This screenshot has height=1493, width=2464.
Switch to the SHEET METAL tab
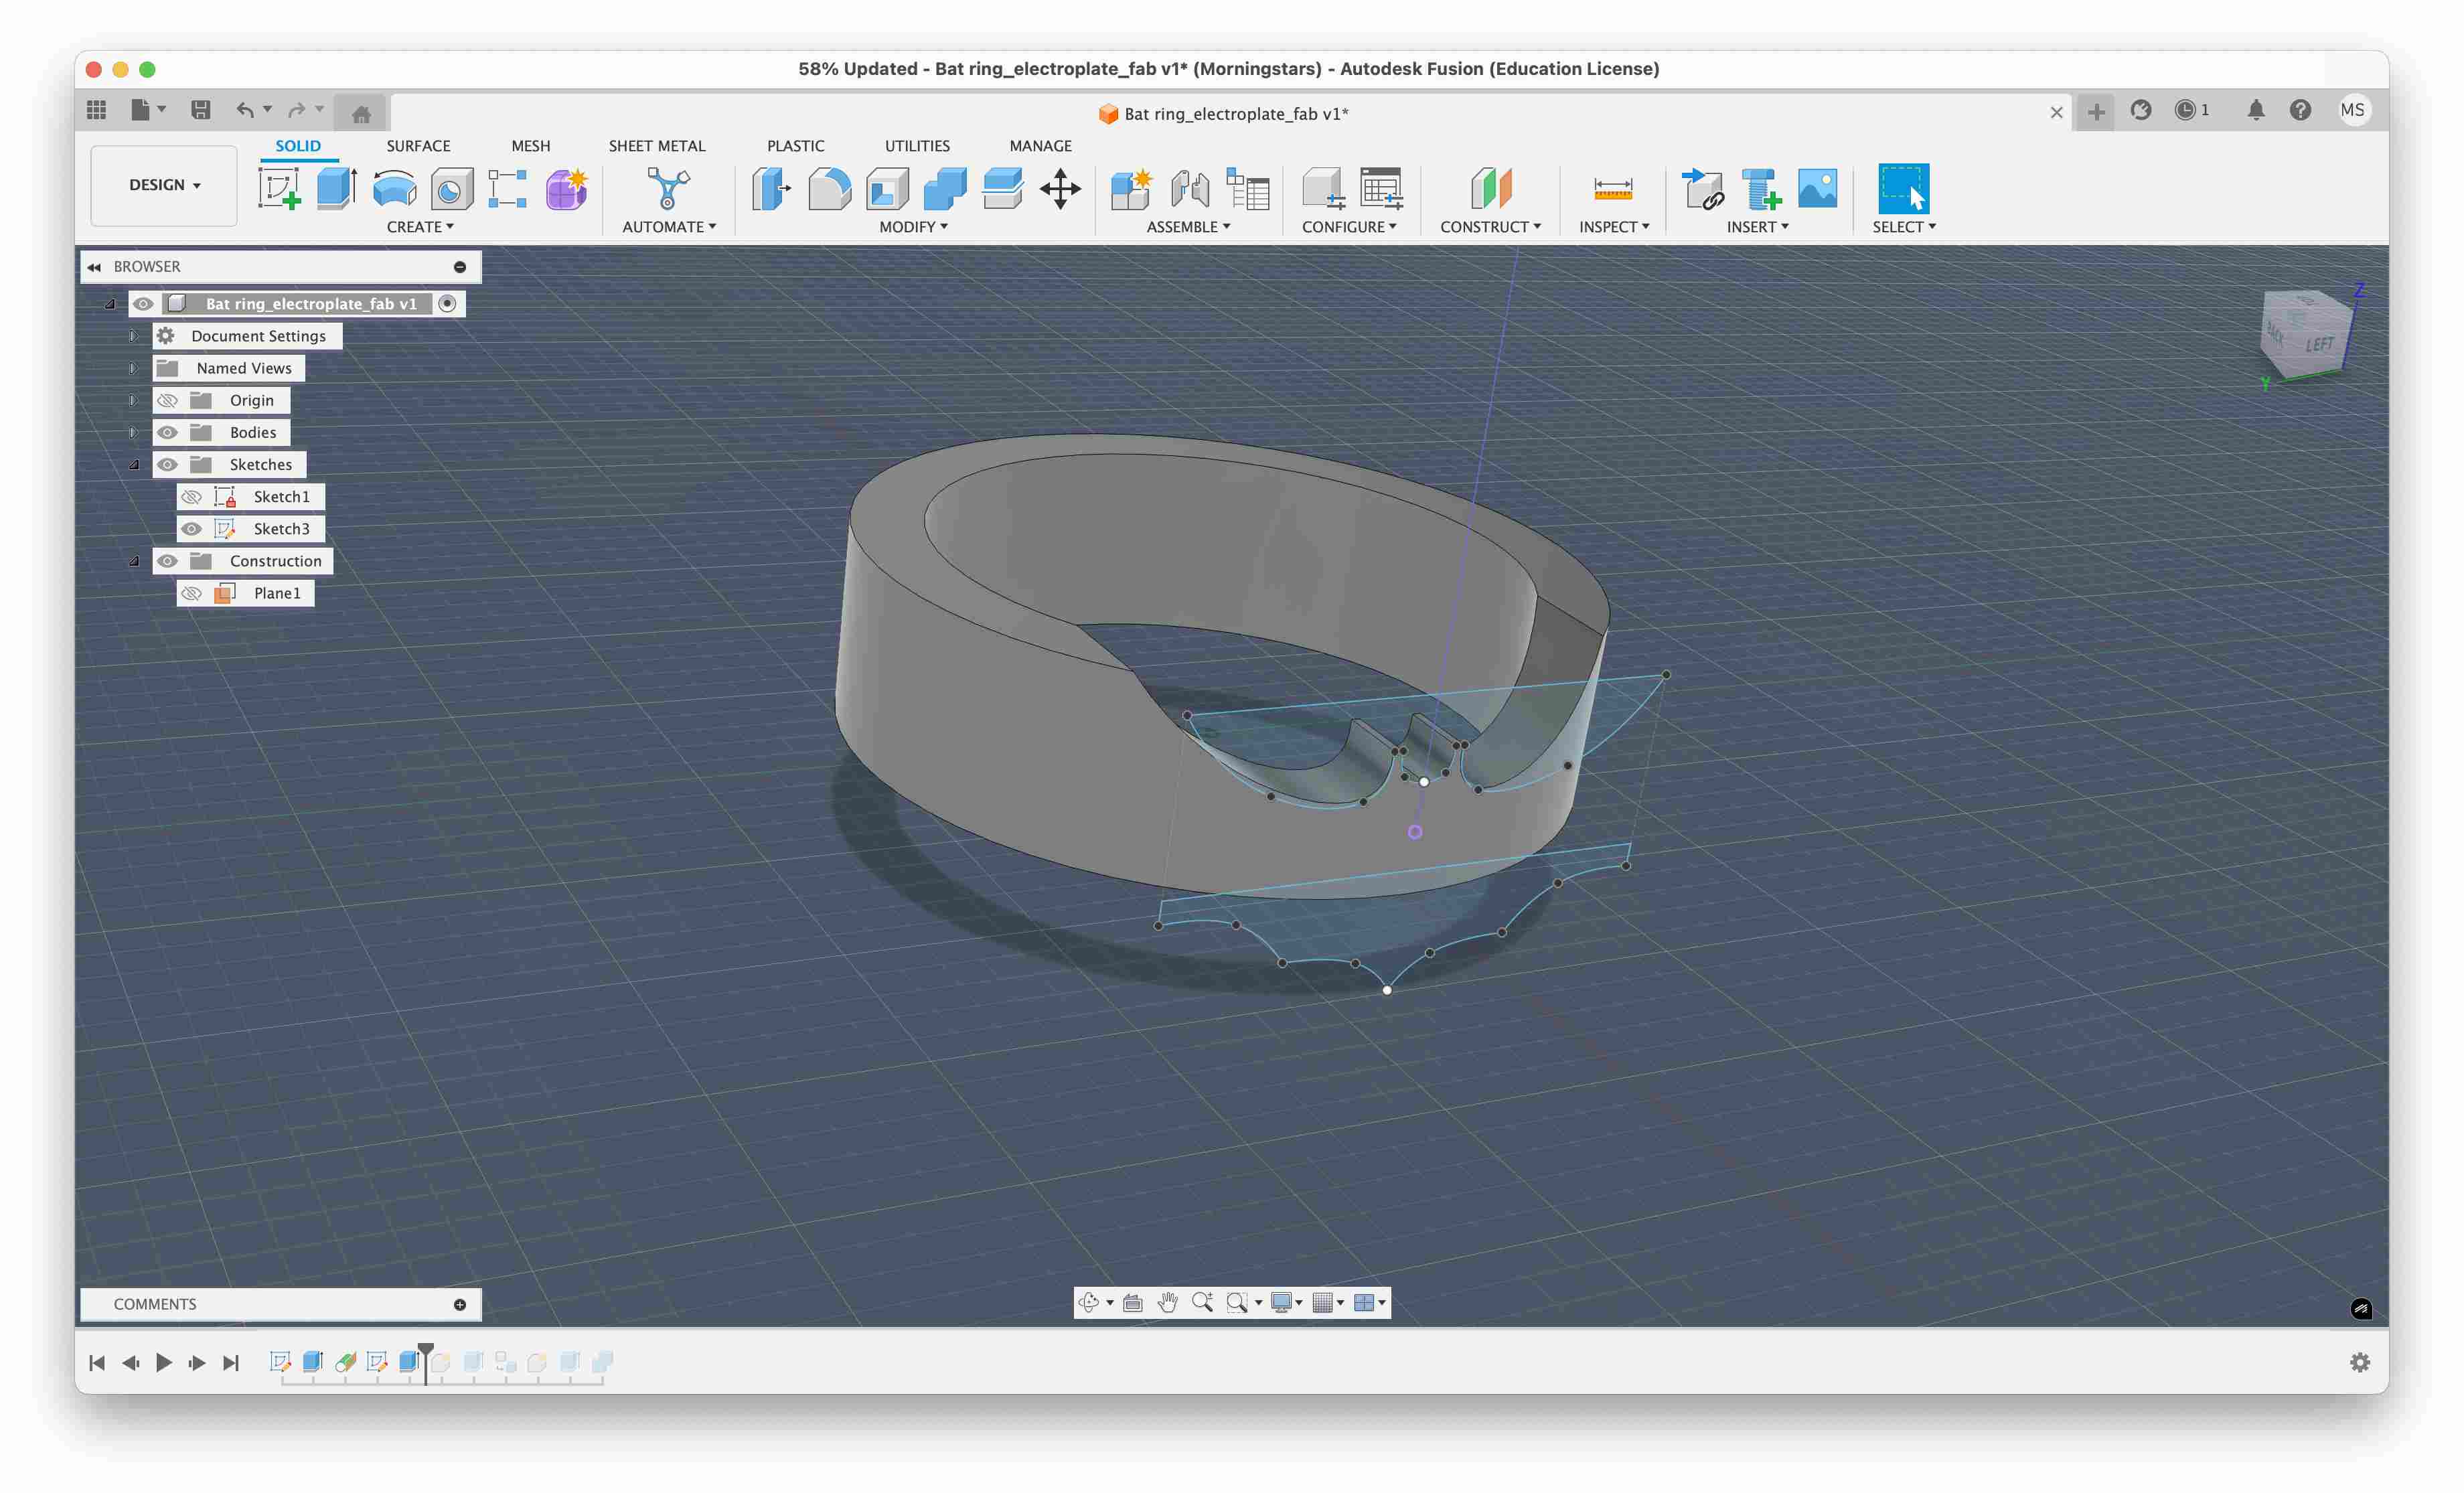click(657, 146)
